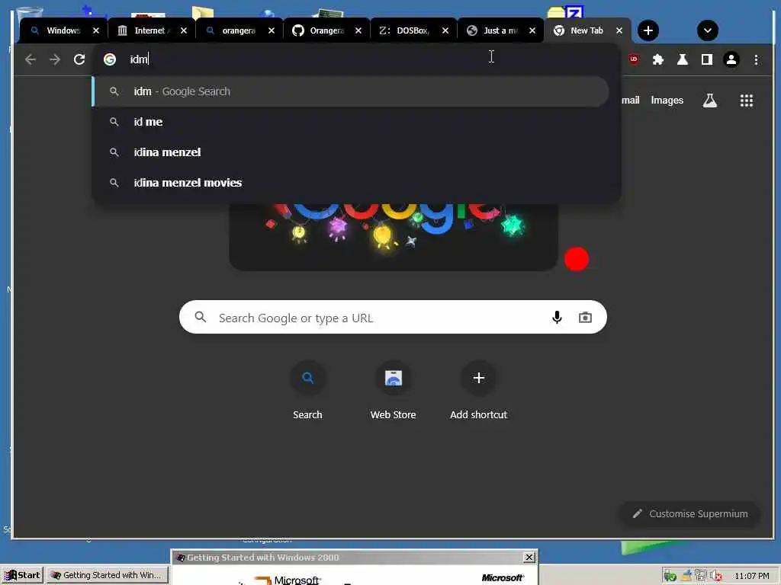Click Customise Supermium button
Image resolution: width=781 pixels, height=585 pixels.
click(x=689, y=514)
